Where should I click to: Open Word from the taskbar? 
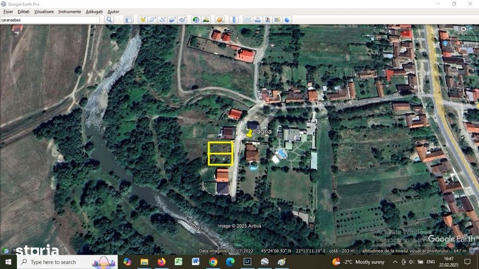pyautogui.click(x=196, y=262)
